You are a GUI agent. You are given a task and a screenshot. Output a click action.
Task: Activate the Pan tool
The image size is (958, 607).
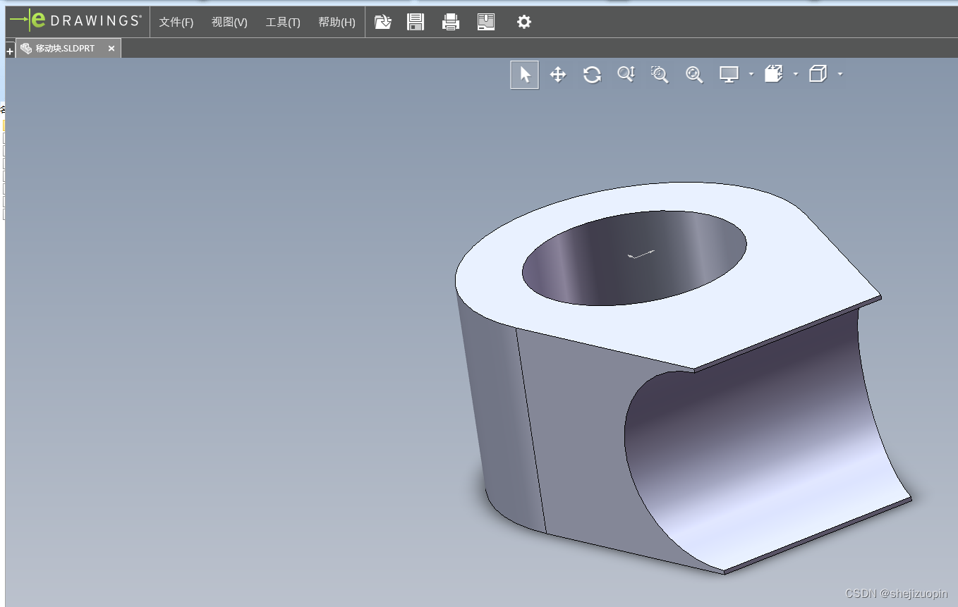(x=558, y=75)
